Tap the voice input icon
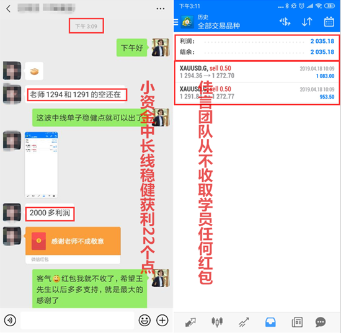The width and height of the screenshot is (341, 333). 10,321
